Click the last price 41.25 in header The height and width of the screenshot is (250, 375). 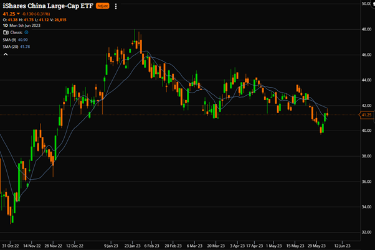pyautogui.click(x=9, y=14)
